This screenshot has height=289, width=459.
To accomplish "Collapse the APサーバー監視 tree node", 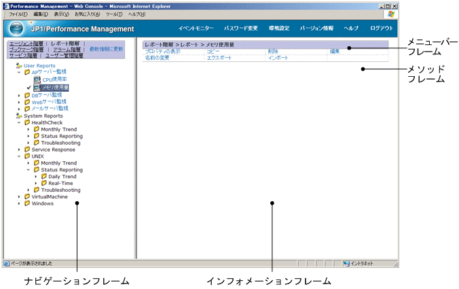I will pyautogui.click(x=19, y=72).
